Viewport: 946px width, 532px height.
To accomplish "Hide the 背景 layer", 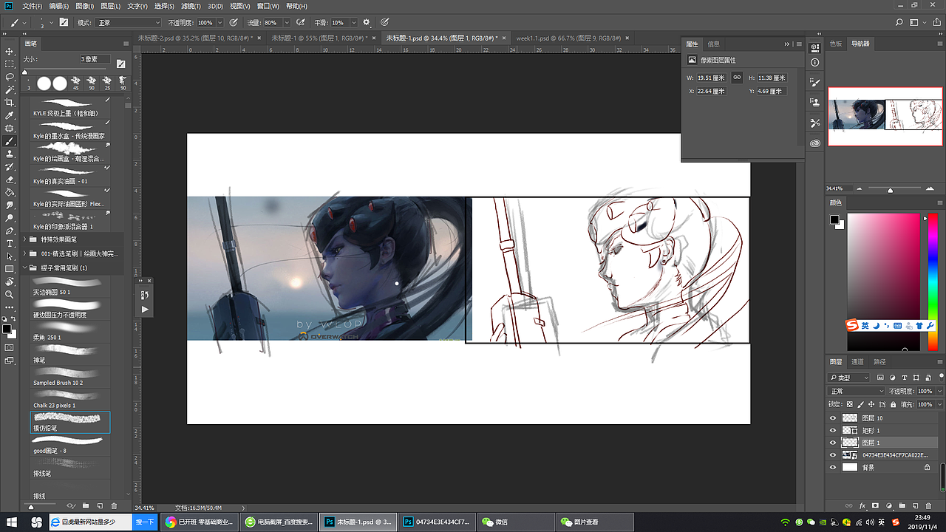I will pos(833,468).
